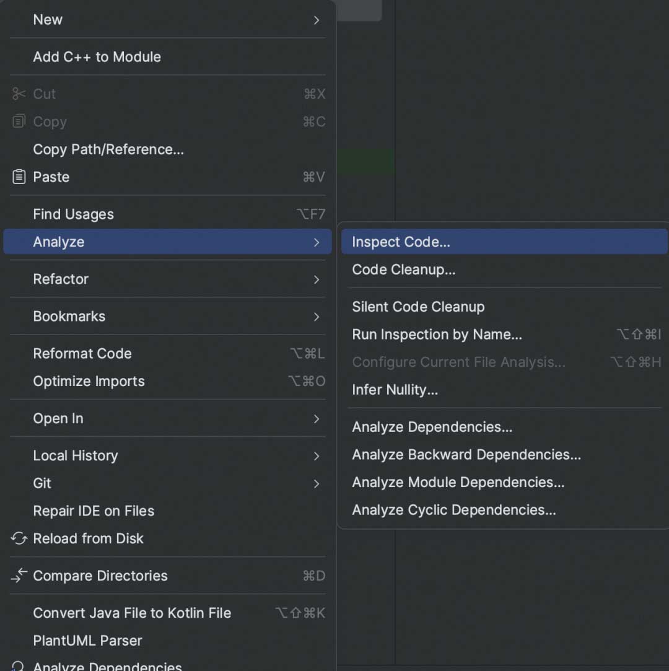Select Add C++ to Module

click(97, 57)
